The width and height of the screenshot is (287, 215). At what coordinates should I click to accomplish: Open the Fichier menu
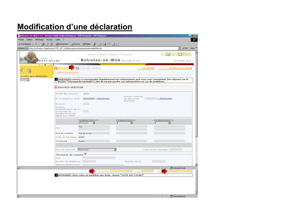point(21,40)
